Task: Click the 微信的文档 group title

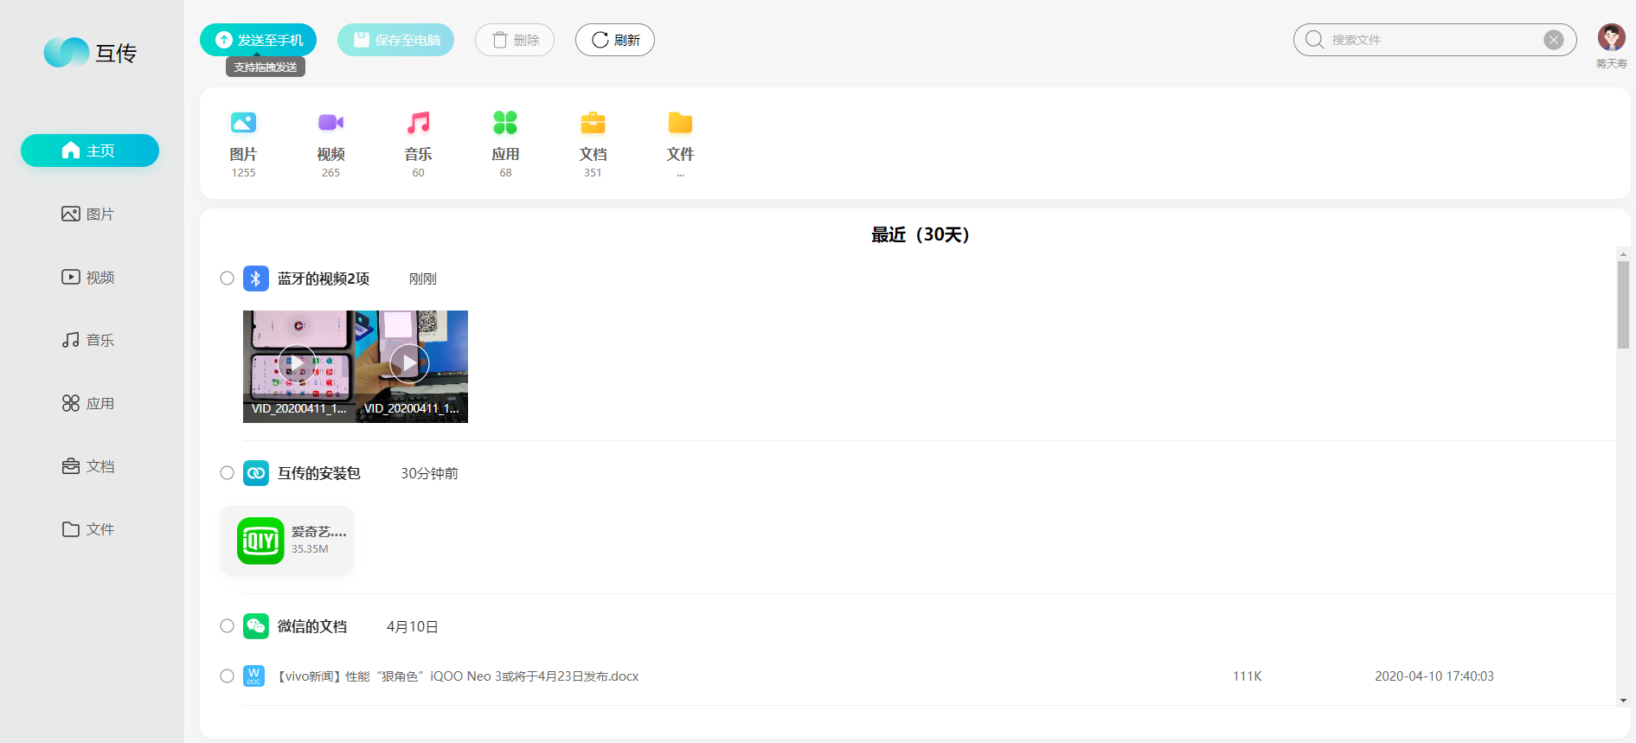Action: click(312, 626)
